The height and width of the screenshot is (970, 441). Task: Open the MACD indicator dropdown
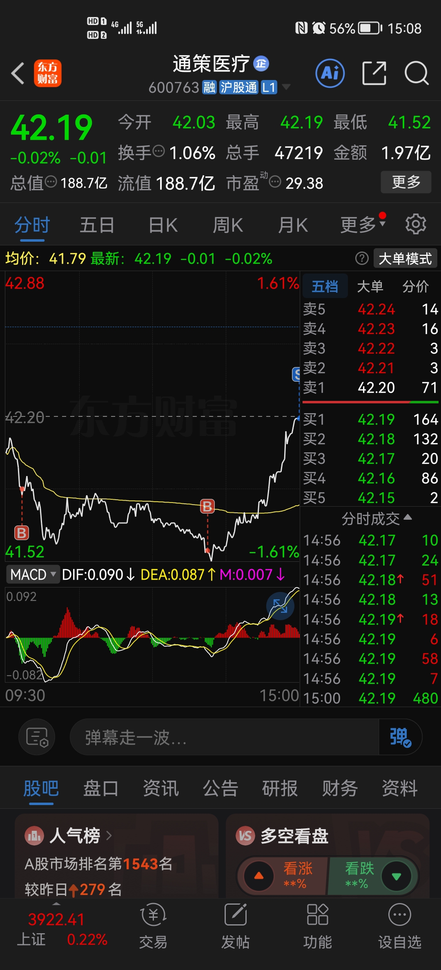point(33,574)
